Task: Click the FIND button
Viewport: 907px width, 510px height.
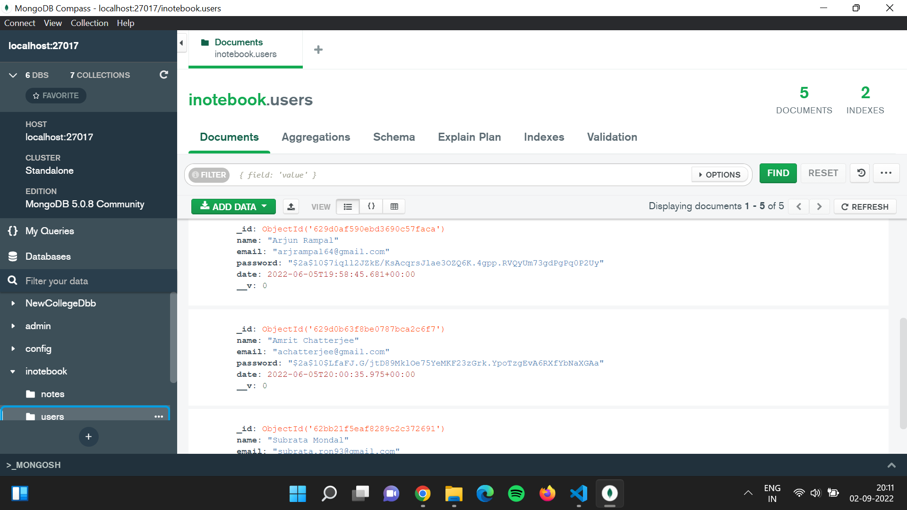Action: pos(778,173)
